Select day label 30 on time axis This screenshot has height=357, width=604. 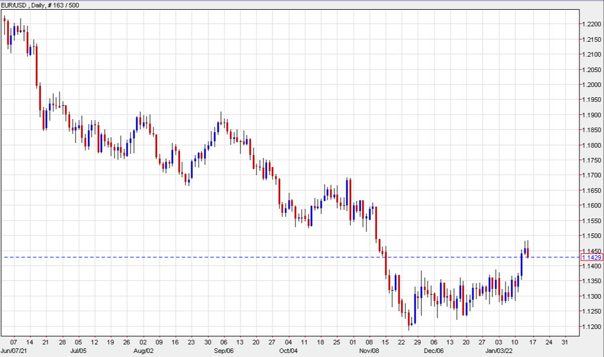pos(208,342)
